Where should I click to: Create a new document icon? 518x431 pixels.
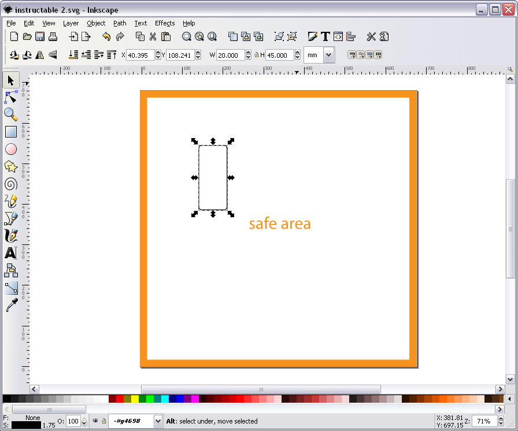pos(14,36)
